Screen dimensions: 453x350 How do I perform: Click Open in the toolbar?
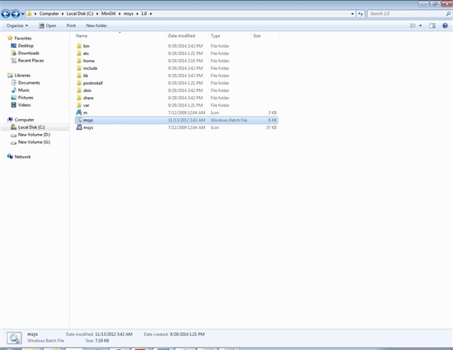pos(48,25)
